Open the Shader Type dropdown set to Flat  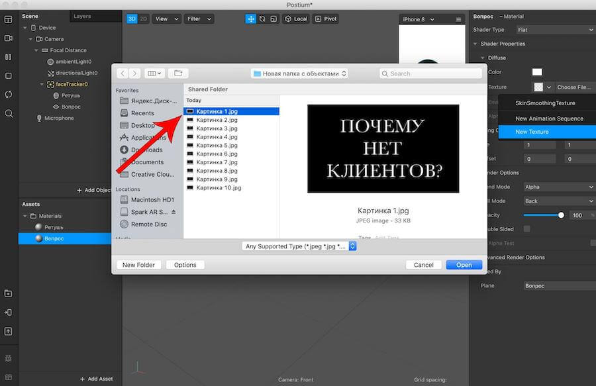click(555, 30)
